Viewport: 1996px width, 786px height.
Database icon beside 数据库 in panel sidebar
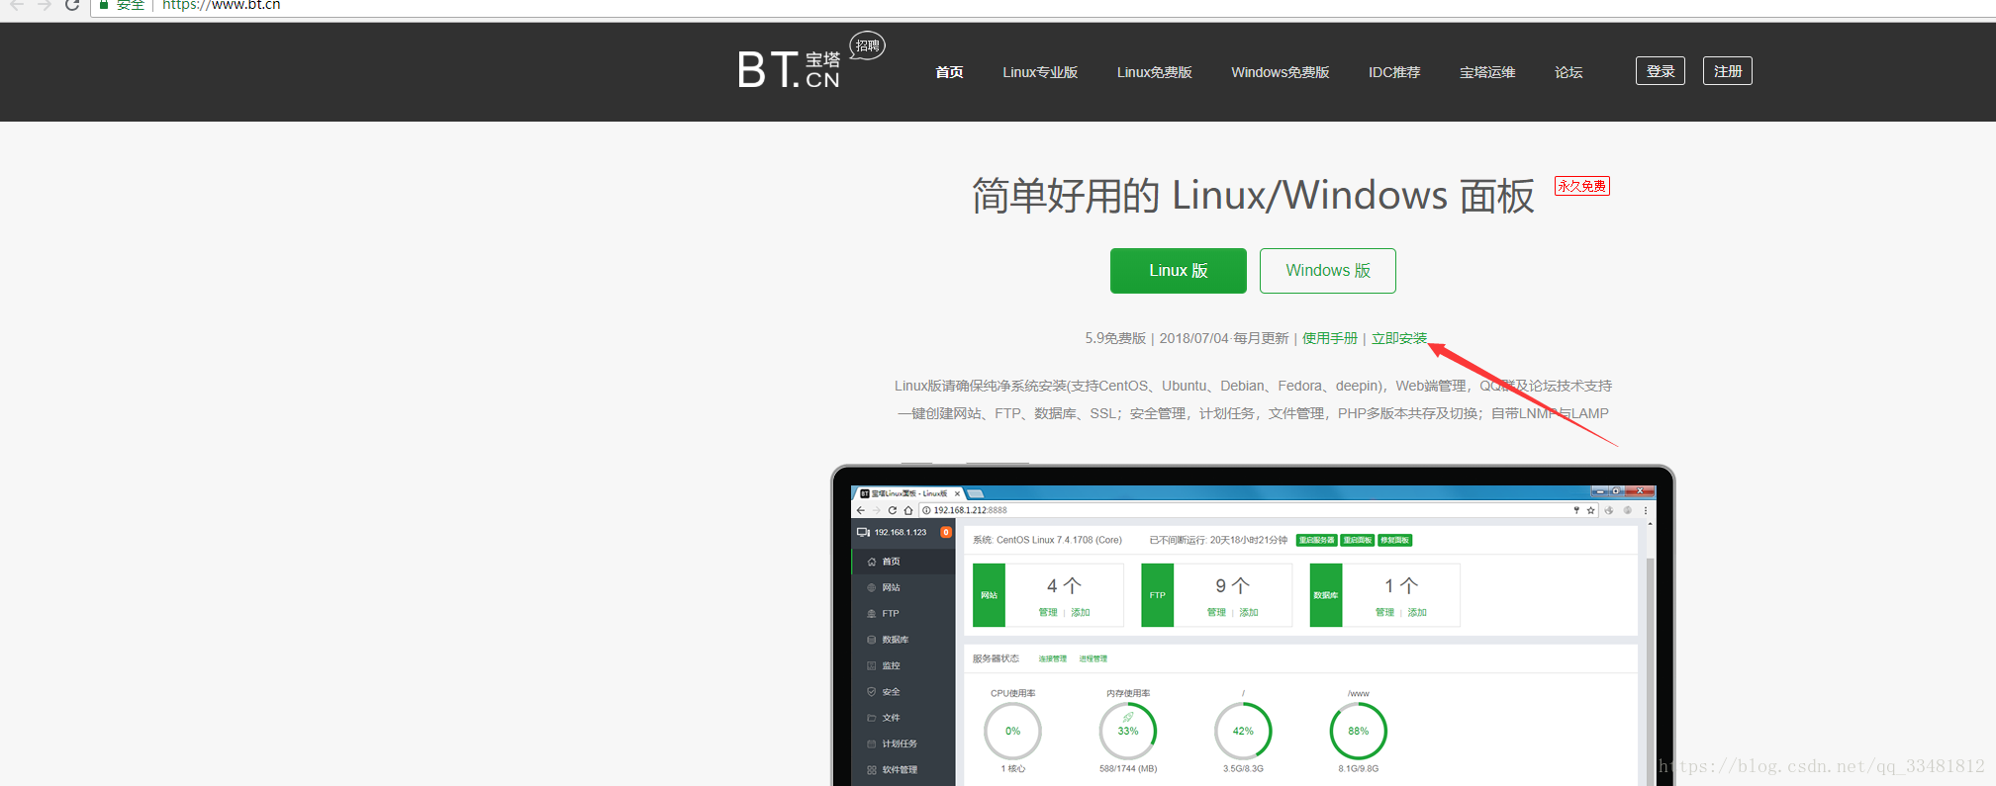point(872,640)
